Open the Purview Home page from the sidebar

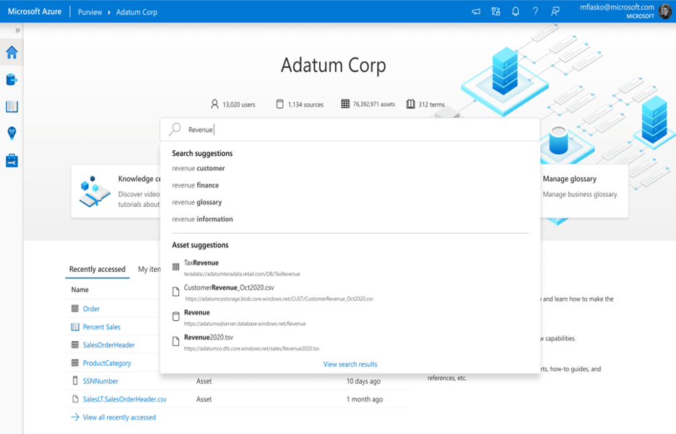(12, 52)
